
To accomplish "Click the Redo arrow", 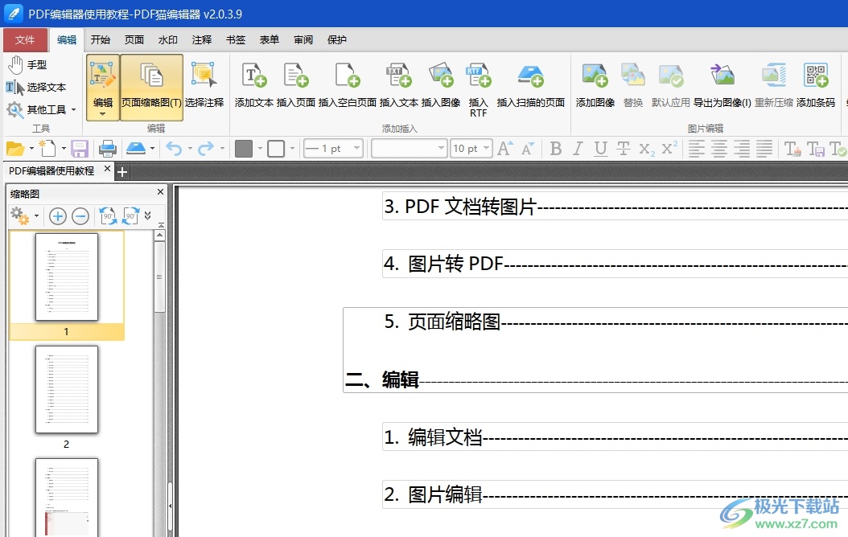I will (206, 148).
